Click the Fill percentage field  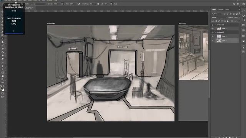tap(236, 21)
